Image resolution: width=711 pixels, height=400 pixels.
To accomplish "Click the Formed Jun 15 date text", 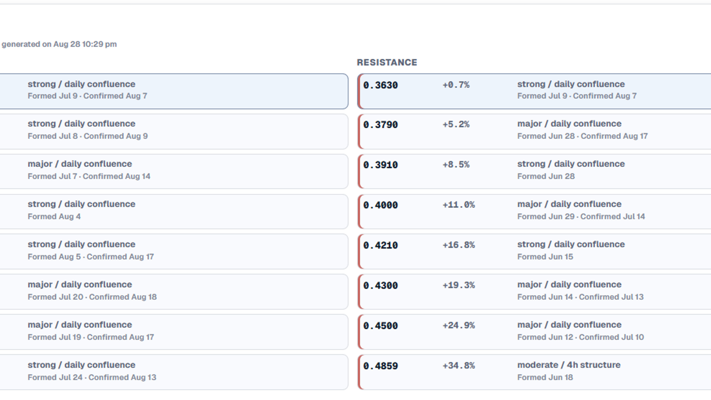I will [545, 257].
